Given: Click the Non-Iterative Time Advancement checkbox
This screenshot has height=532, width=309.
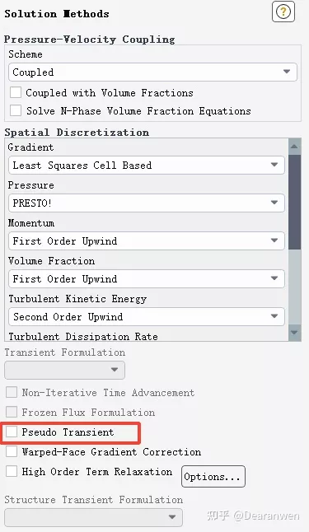Looking at the screenshot, I should [x=12, y=393].
